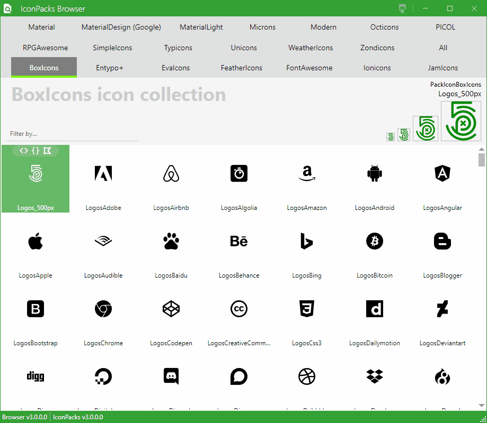Screen dimensions: 487x423
Task: Switch to FeatherIcons tab
Action: pos(241,68)
